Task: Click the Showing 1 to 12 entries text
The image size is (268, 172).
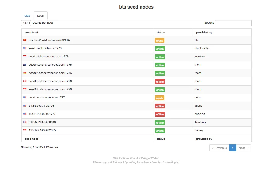Action: coord(39,147)
